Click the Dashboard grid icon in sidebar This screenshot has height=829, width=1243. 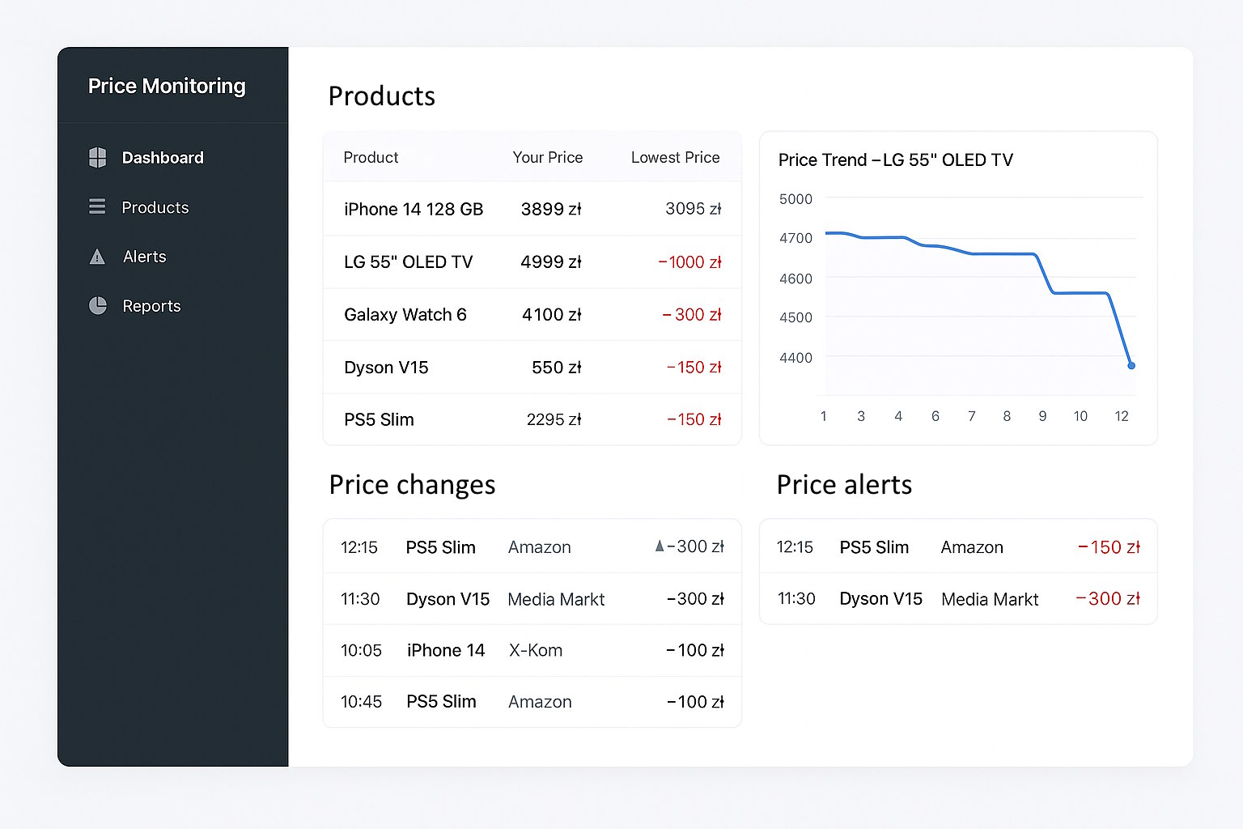coord(98,158)
